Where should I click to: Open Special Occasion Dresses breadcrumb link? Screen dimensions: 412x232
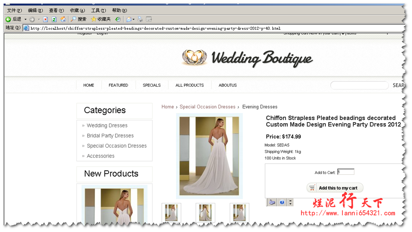207,107
